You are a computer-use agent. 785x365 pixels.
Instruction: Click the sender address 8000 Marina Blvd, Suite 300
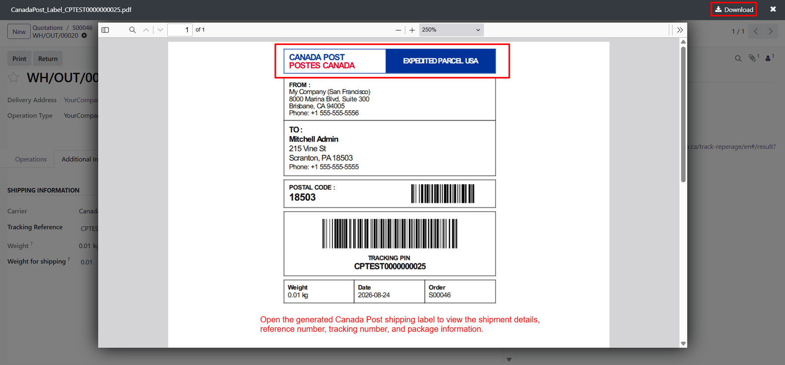tap(329, 99)
